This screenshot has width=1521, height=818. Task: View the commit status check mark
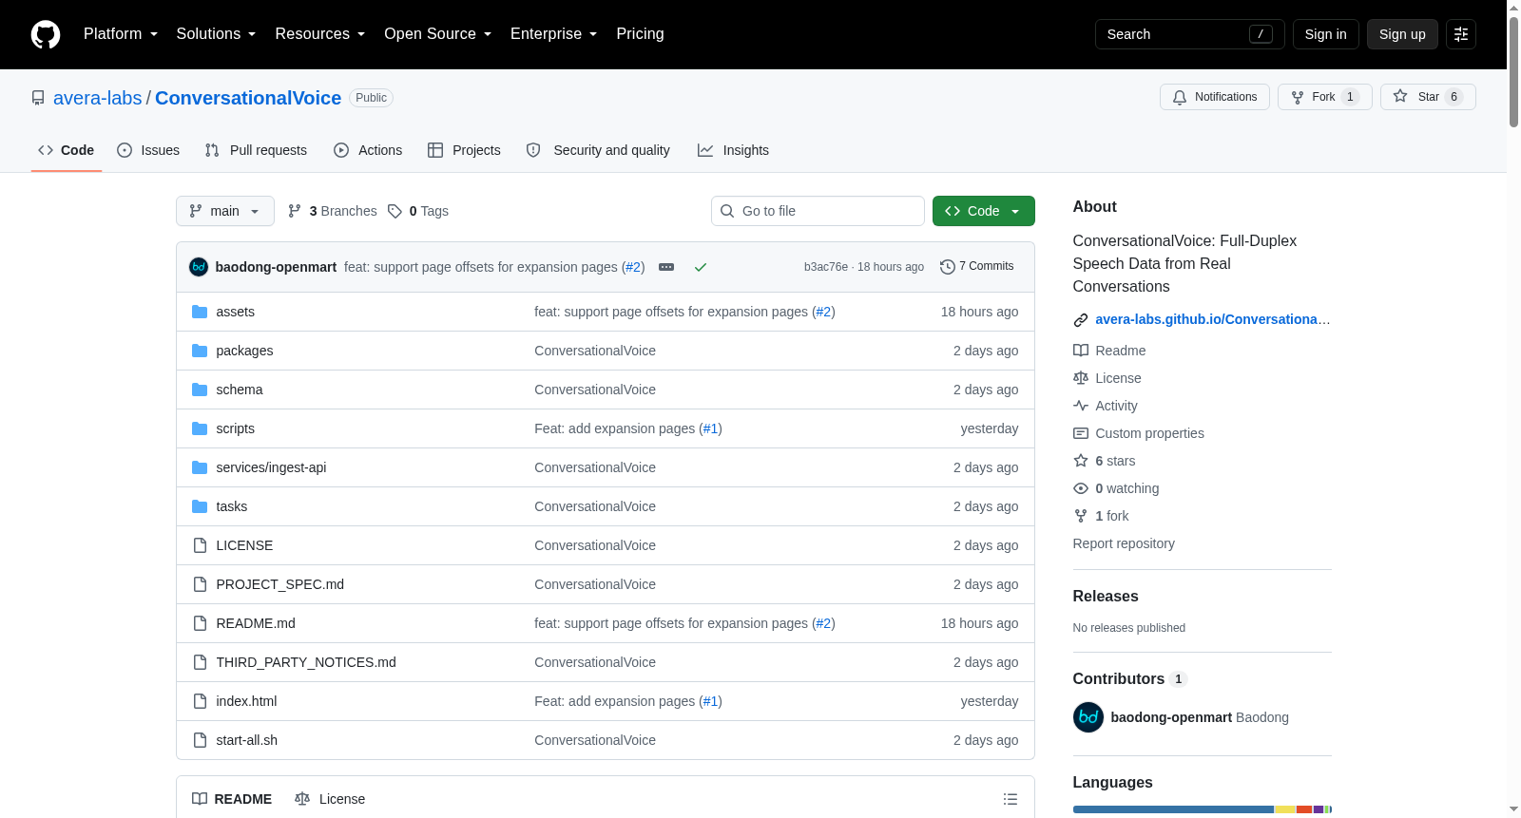point(701,267)
